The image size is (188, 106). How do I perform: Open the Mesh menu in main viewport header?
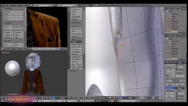[x=92, y=98]
